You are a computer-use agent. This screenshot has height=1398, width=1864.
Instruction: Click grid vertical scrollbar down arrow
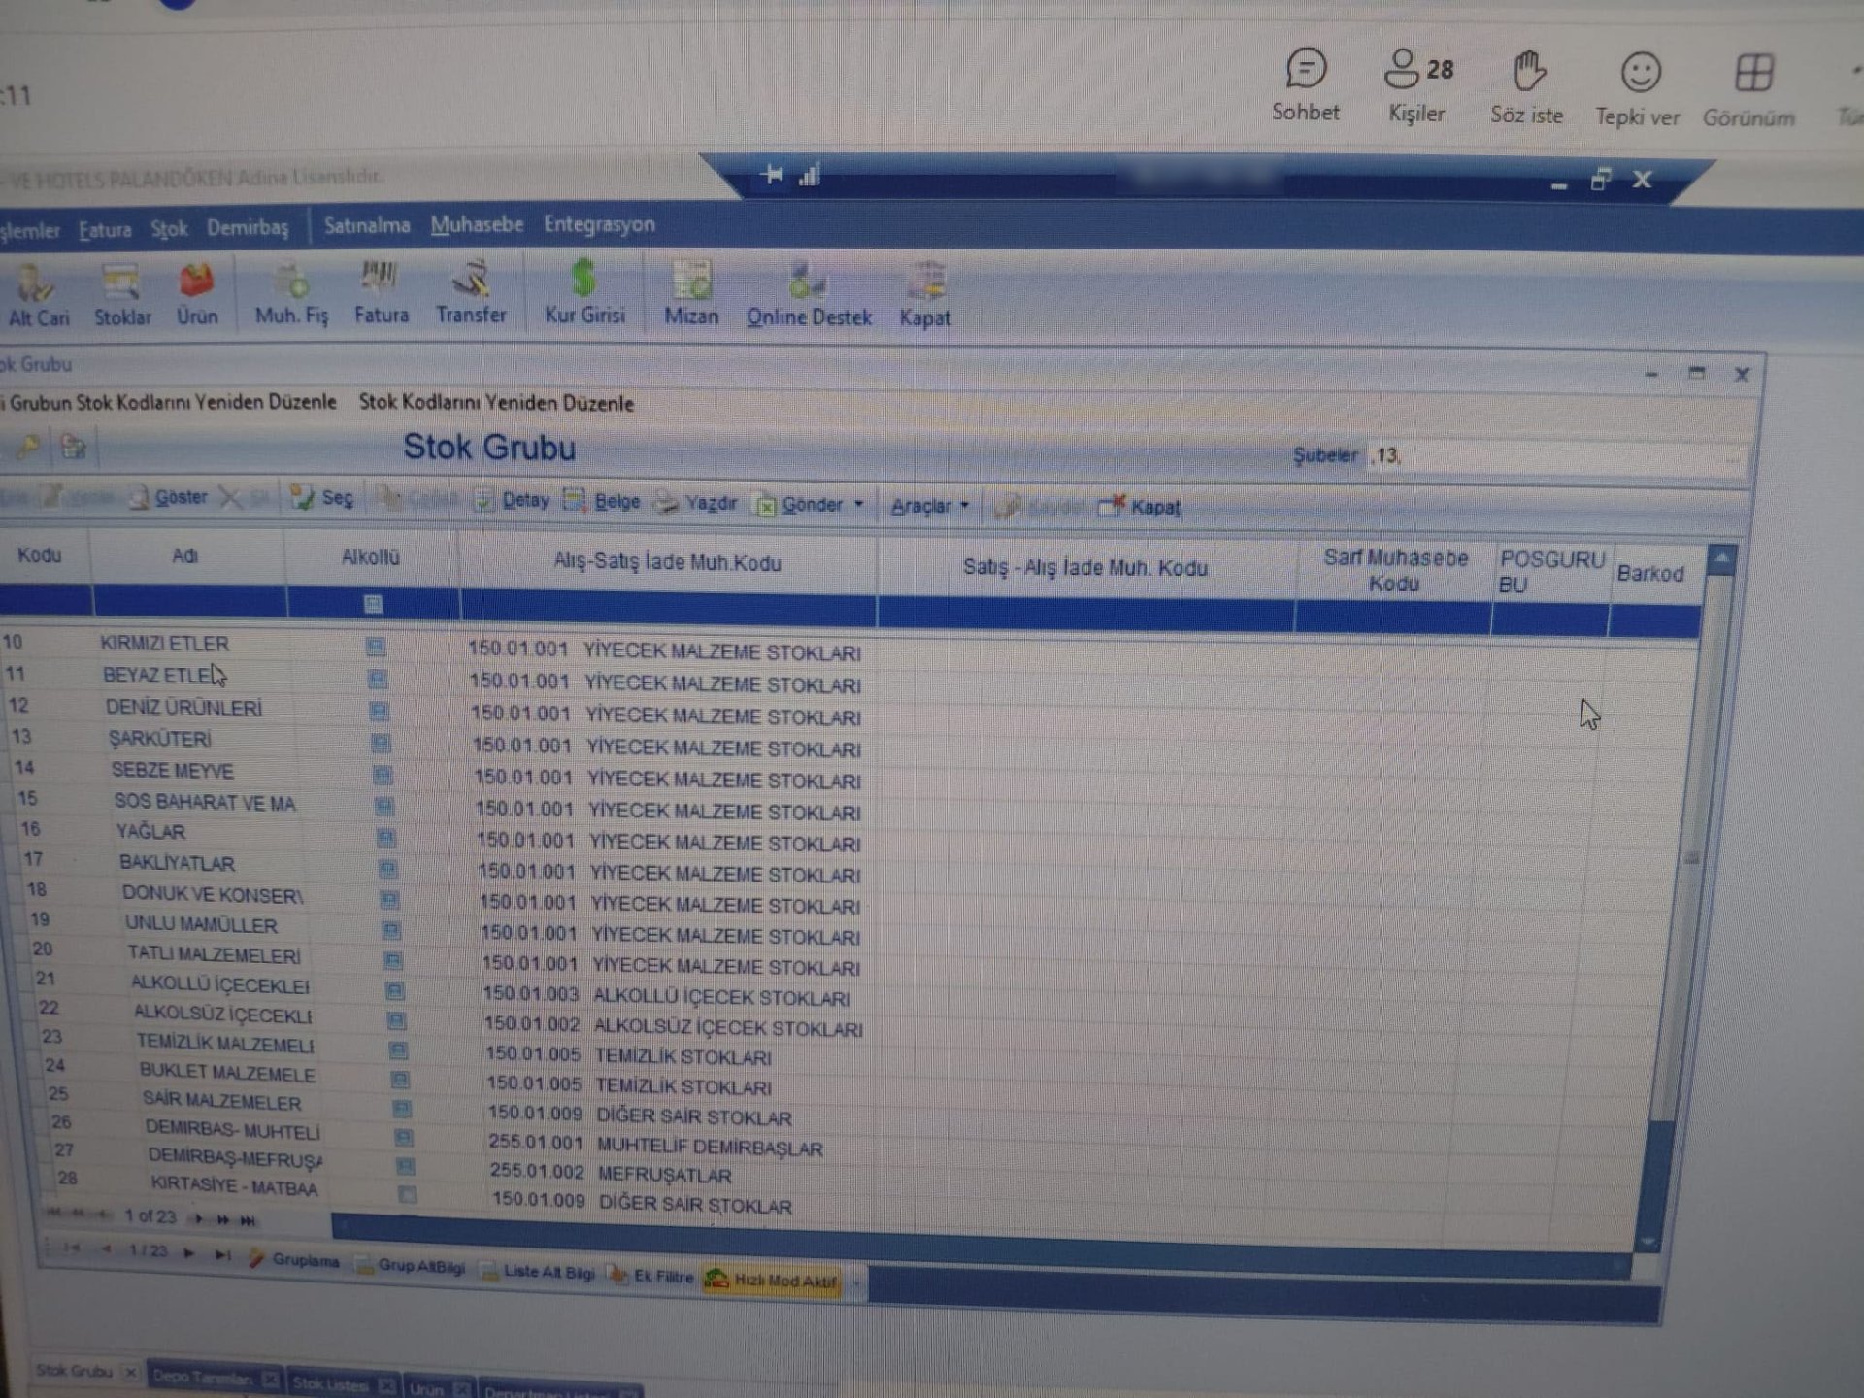tap(1648, 1241)
